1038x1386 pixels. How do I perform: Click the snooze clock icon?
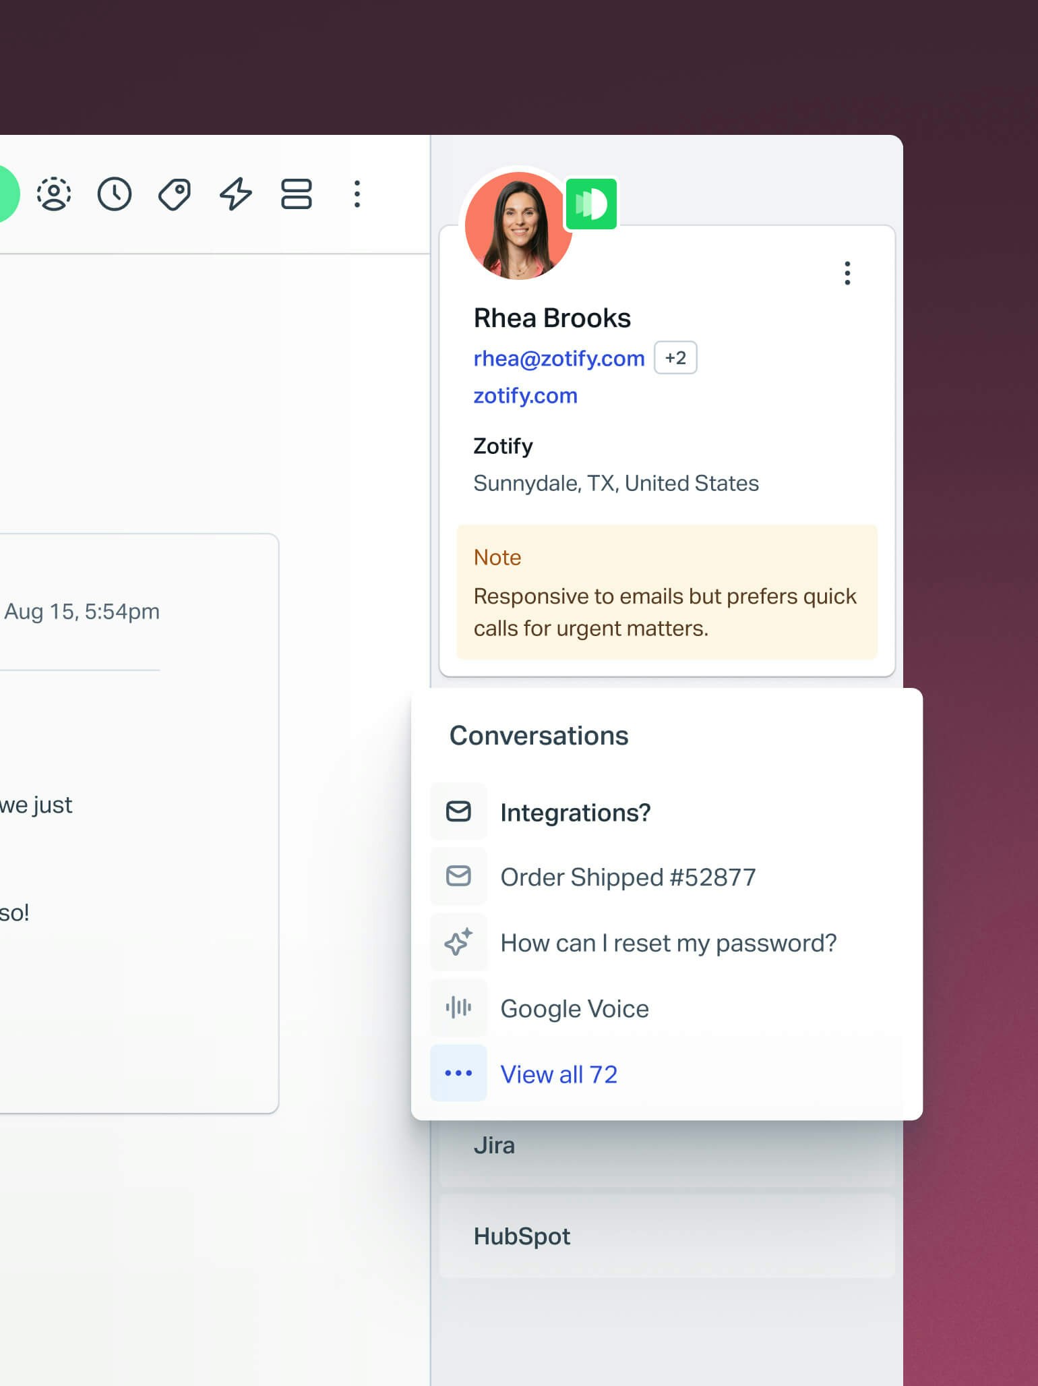click(115, 194)
